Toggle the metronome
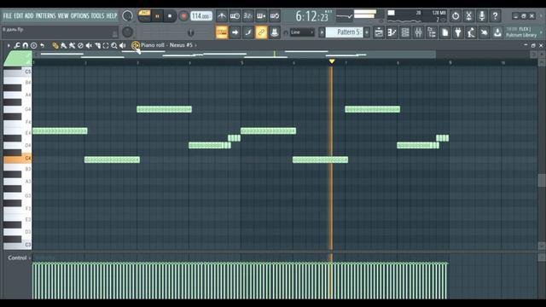 222,16
